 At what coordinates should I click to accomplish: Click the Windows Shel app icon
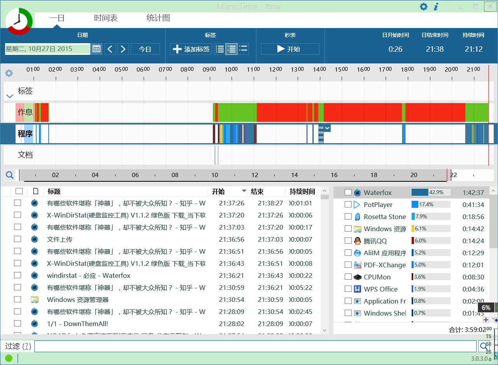(x=358, y=313)
